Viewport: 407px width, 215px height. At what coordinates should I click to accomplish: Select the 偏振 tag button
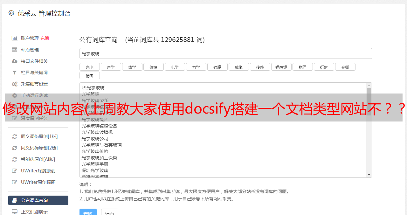[x=153, y=67]
